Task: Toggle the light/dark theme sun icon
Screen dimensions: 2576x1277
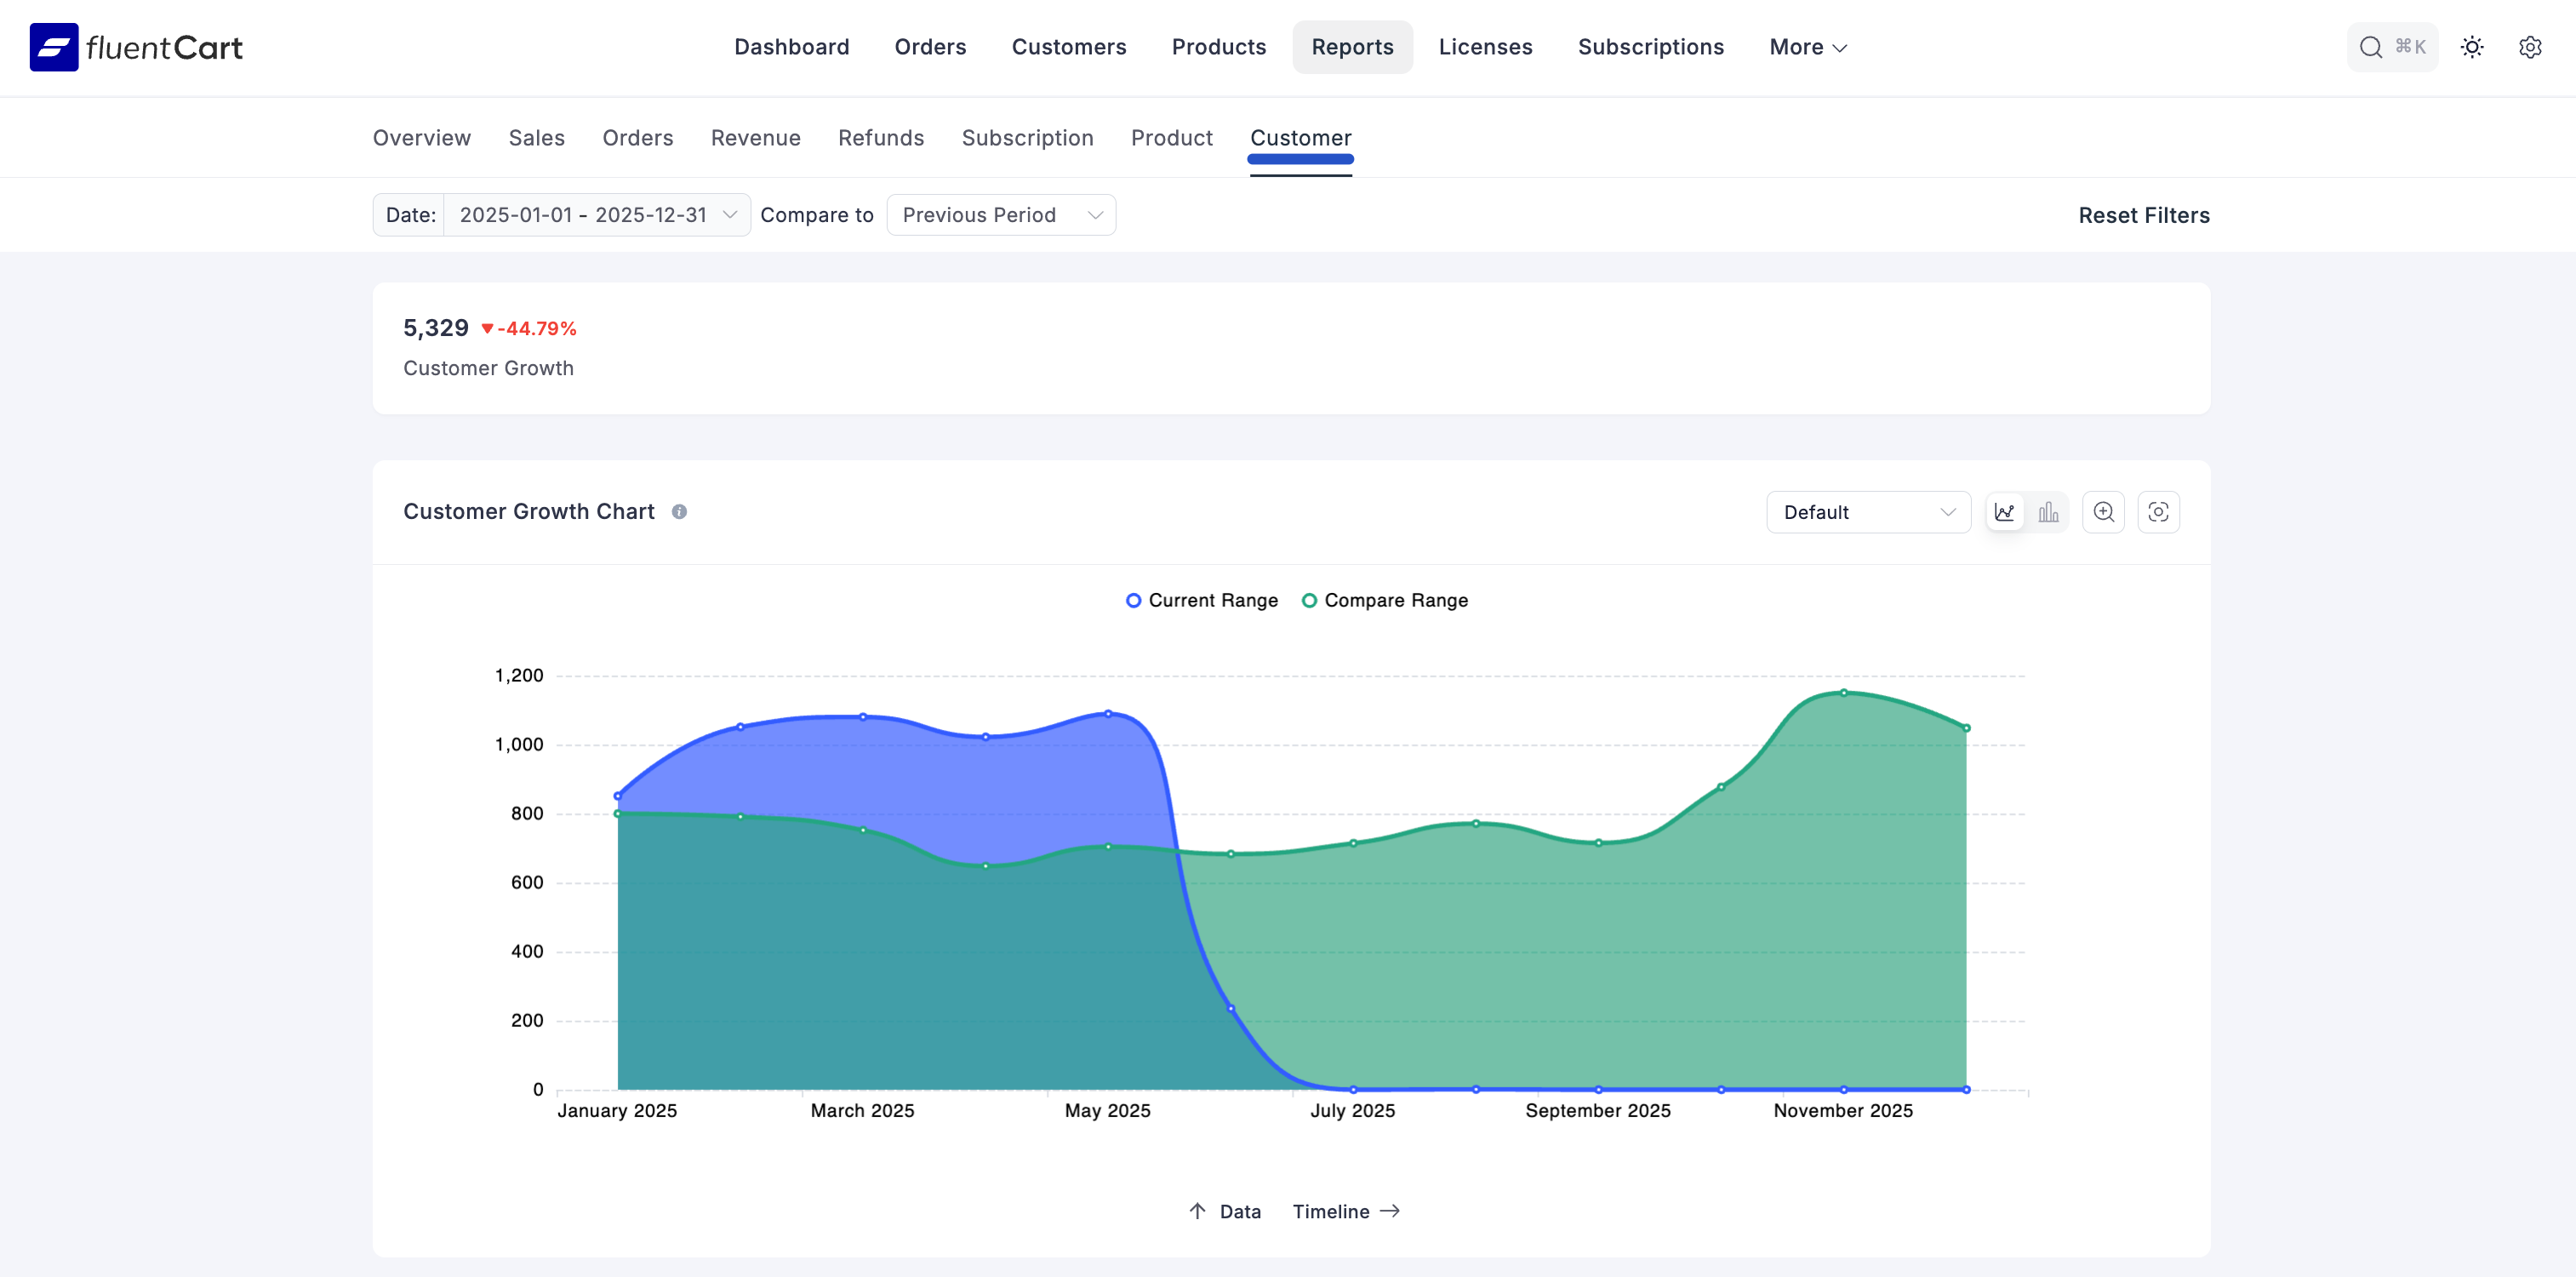Action: [2472, 47]
